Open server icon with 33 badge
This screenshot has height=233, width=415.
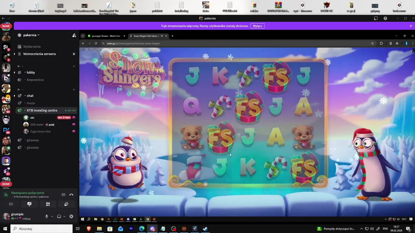6,109
